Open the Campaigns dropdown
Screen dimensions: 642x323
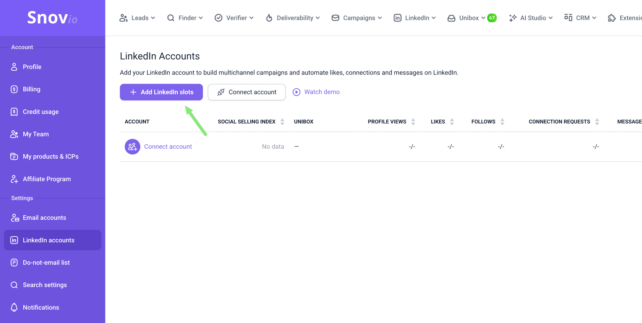tap(357, 18)
